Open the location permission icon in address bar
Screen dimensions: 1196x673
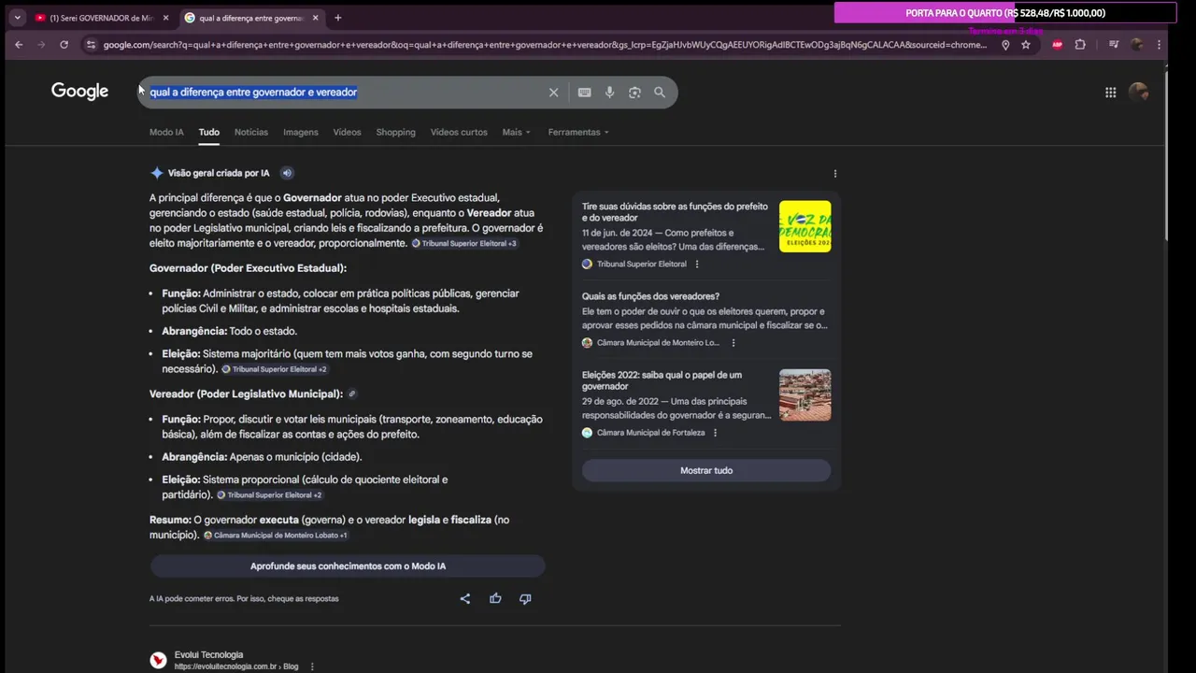(1005, 45)
